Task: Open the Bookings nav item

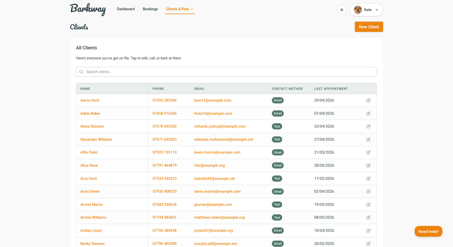Action: click(x=150, y=9)
